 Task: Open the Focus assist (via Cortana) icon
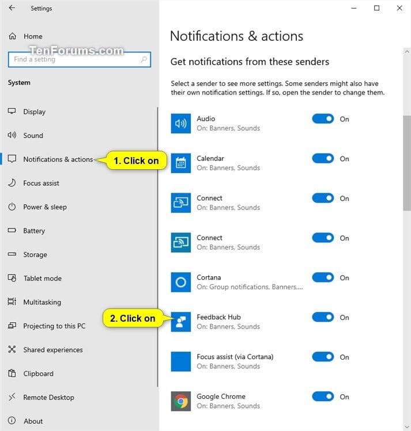180,361
